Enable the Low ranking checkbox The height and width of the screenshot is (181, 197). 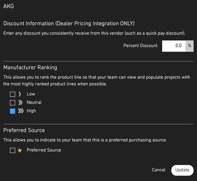click(13, 94)
